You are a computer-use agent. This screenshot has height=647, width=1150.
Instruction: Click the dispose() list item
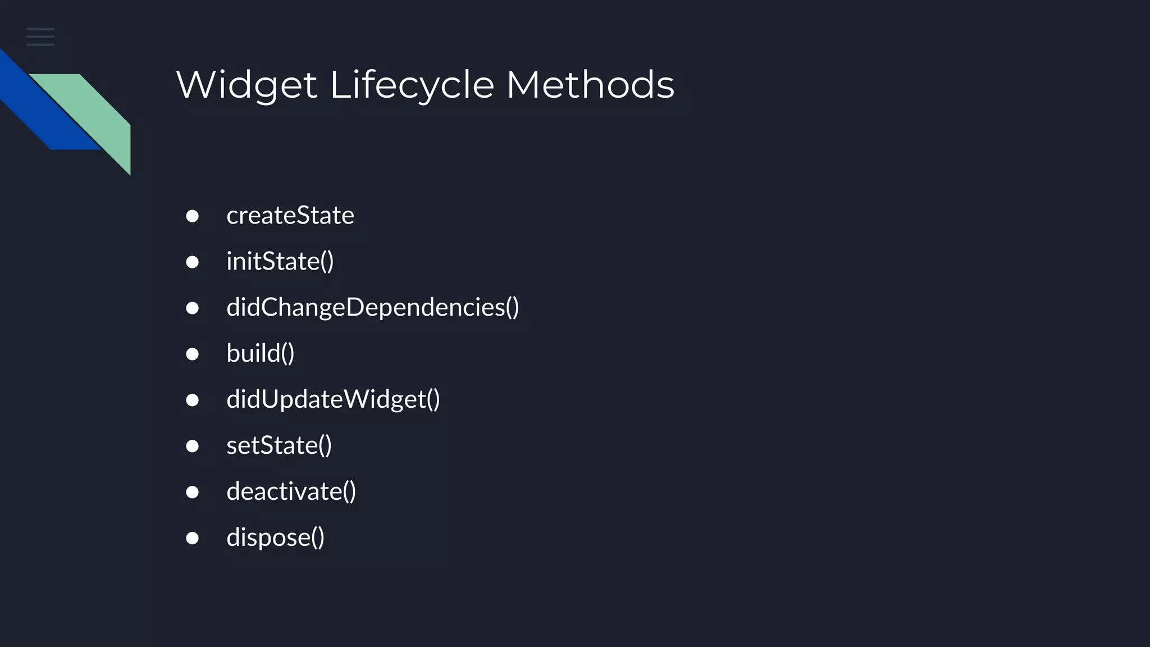click(x=276, y=538)
